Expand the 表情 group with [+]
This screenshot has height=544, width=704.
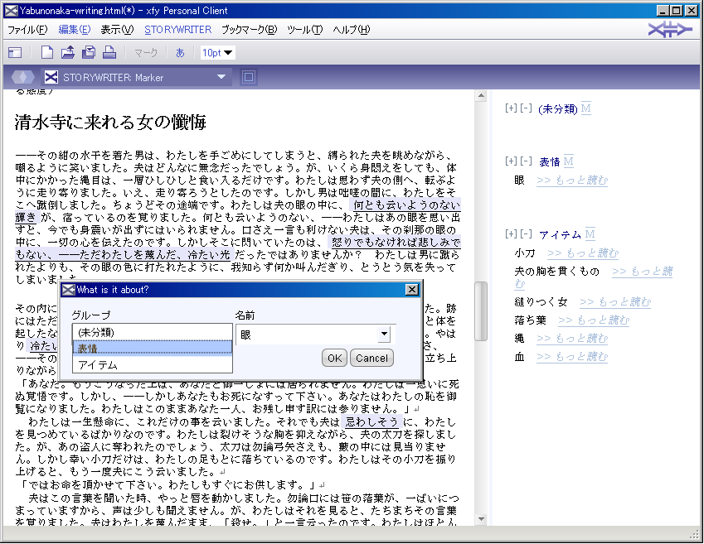511,161
